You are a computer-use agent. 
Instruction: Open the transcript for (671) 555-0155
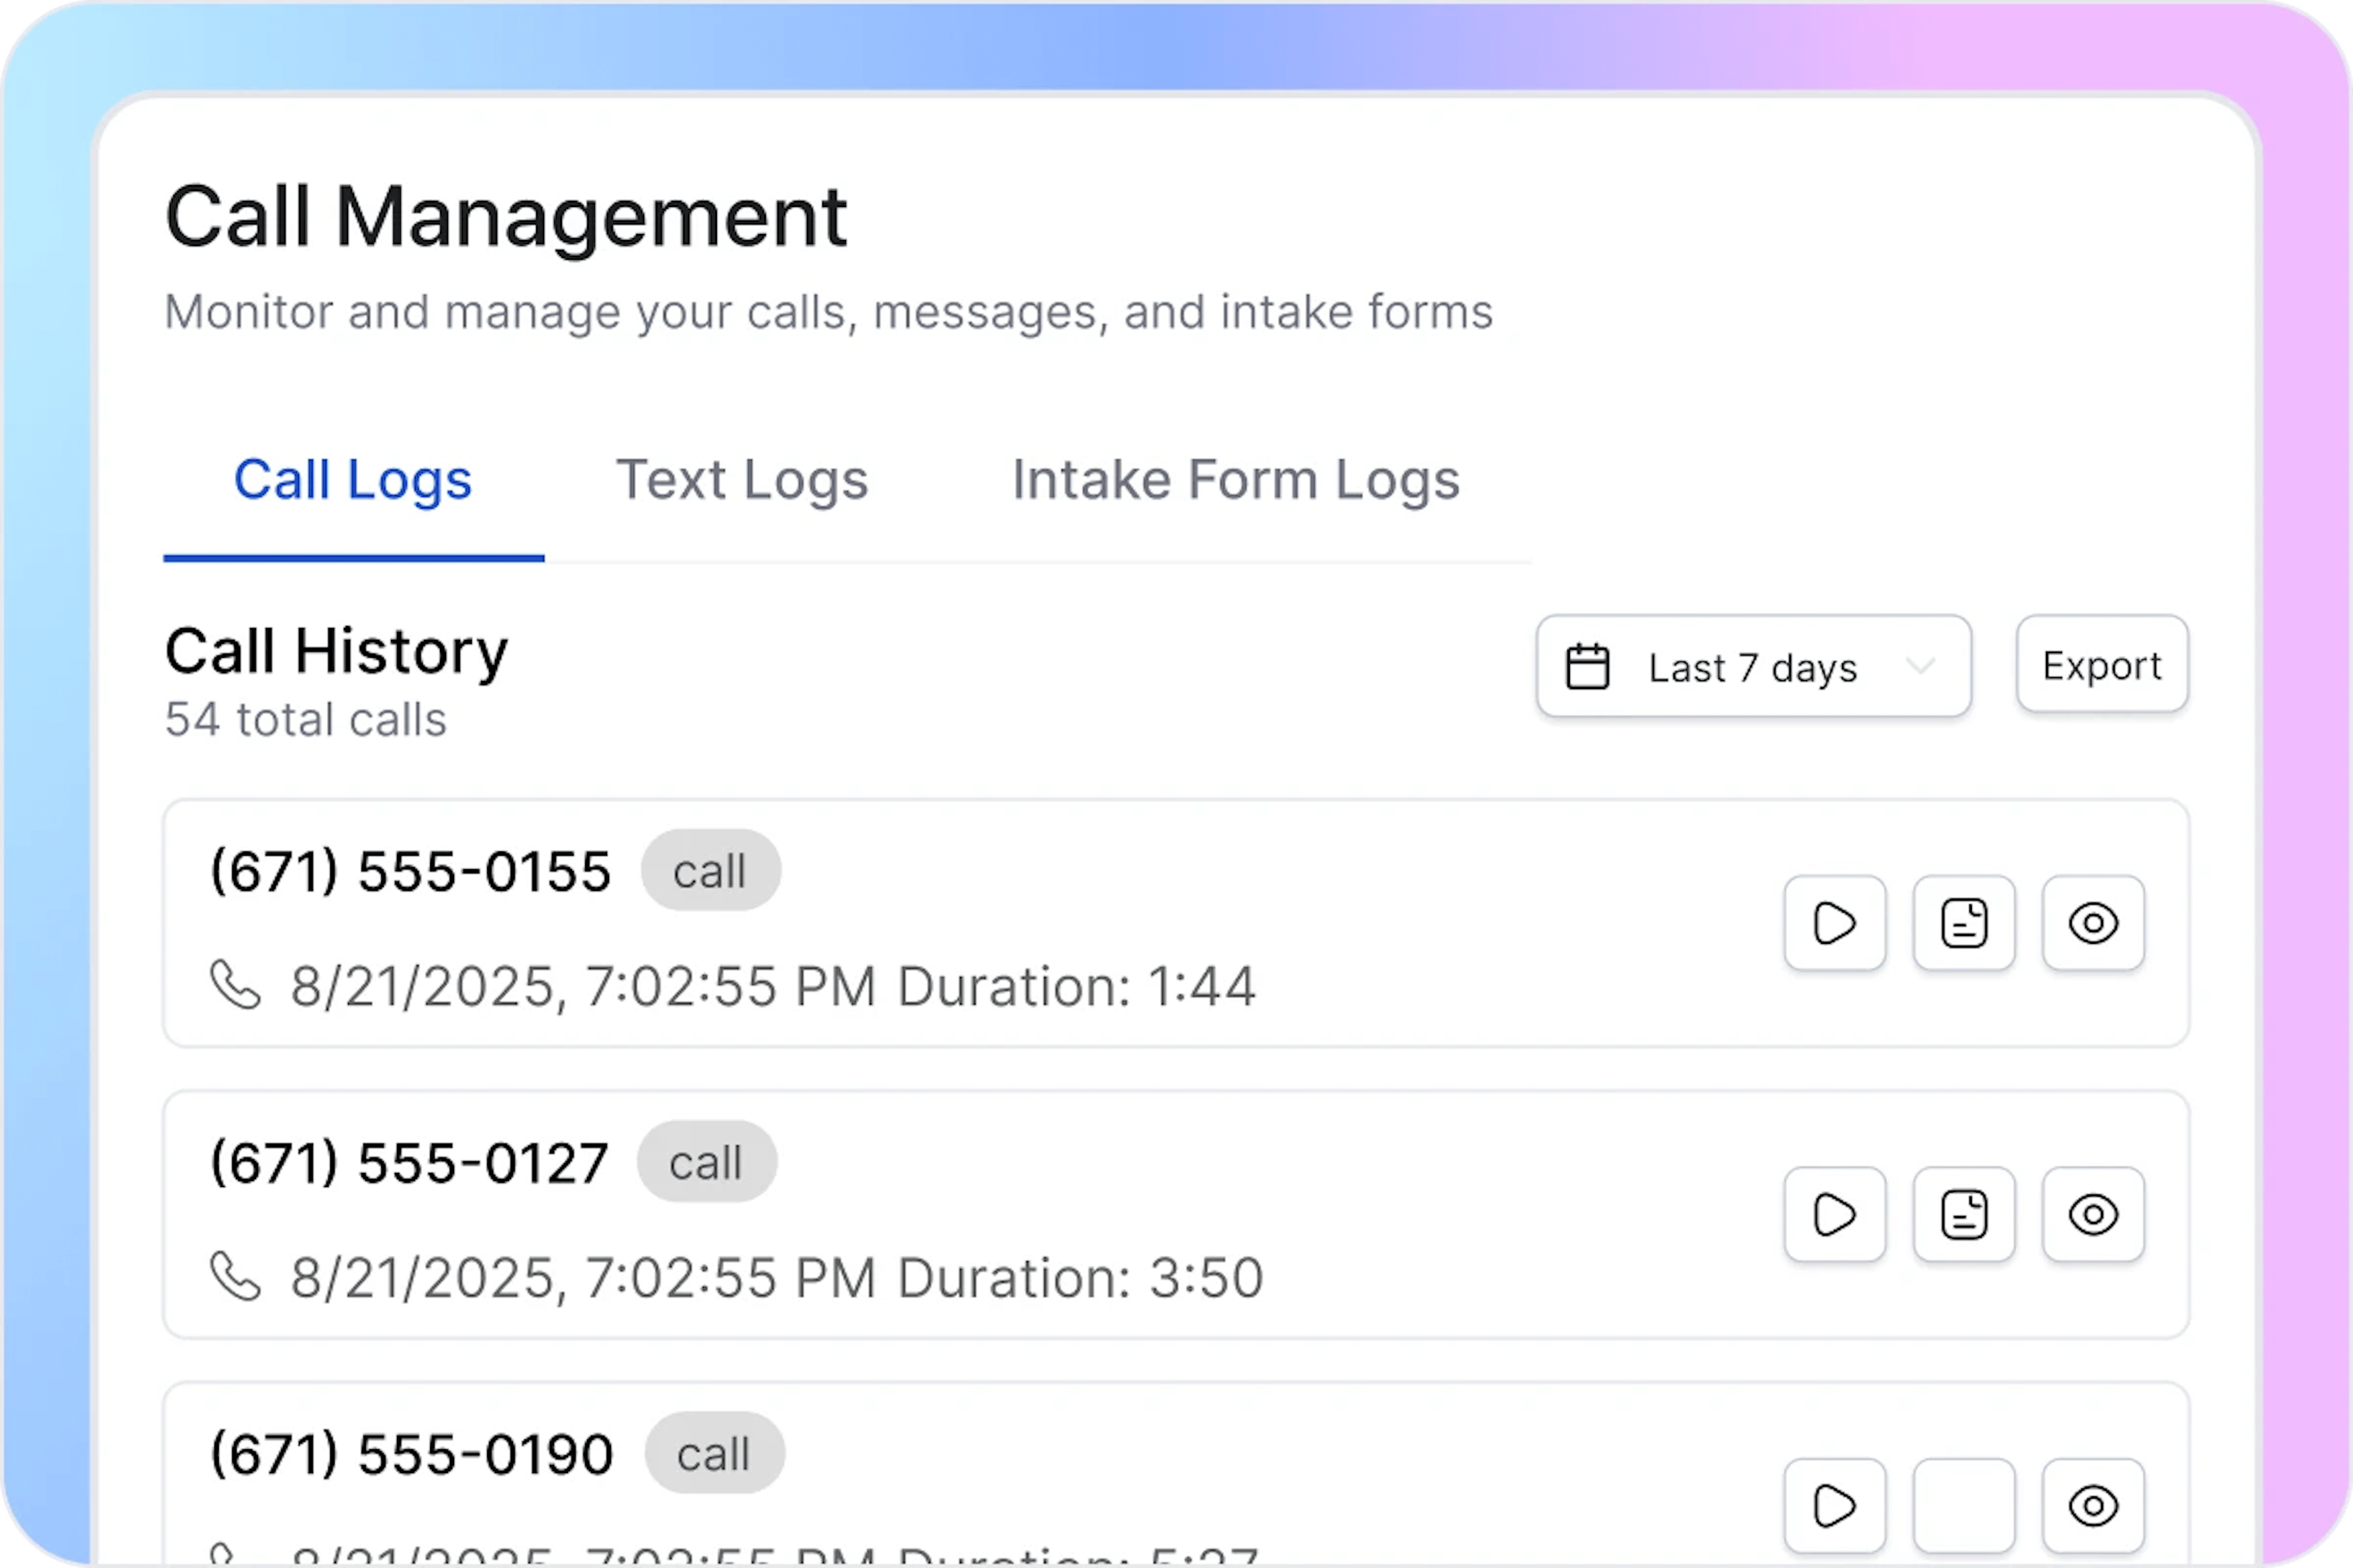click(1963, 923)
